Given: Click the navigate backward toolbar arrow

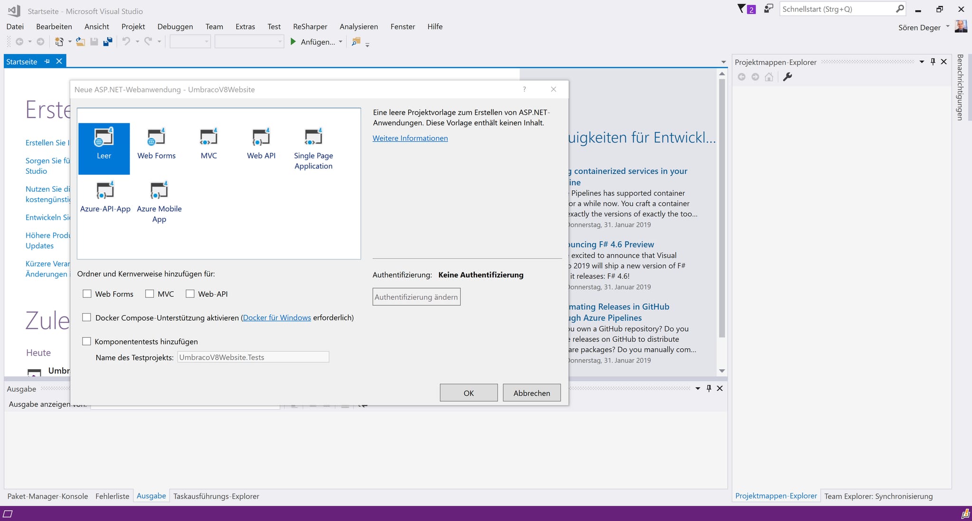Looking at the screenshot, I should coord(19,42).
